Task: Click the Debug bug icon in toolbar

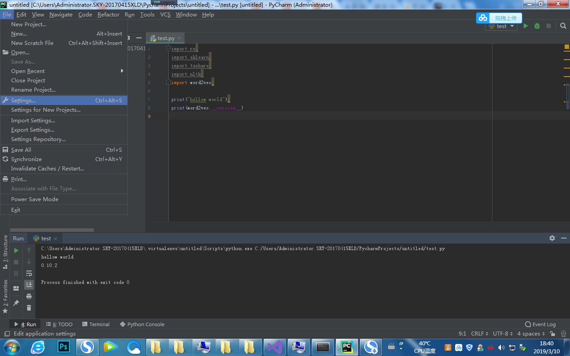Action: click(x=537, y=26)
